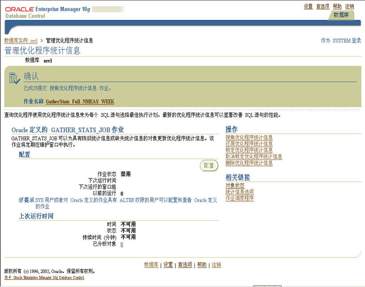Click the 已分析对象 count 0 link
The width and height of the screenshot is (365, 287).
(122, 244)
